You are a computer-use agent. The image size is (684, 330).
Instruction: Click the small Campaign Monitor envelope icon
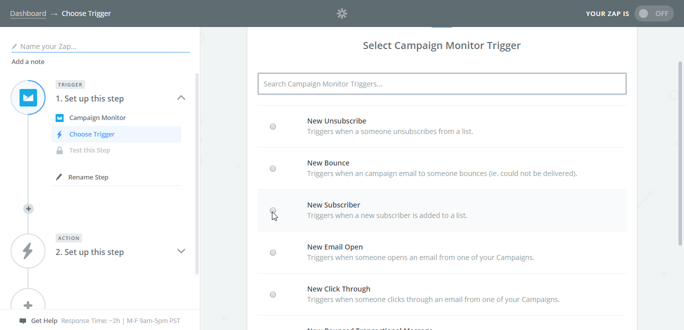[60, 118]
